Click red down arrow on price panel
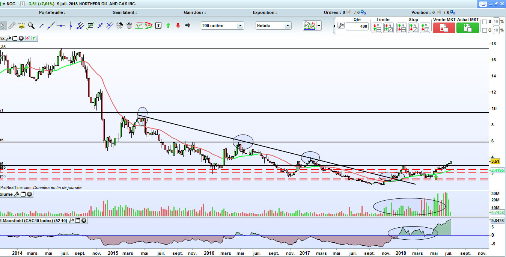The height and width of the screenshot is (257, 506). [x=27, y=38]
